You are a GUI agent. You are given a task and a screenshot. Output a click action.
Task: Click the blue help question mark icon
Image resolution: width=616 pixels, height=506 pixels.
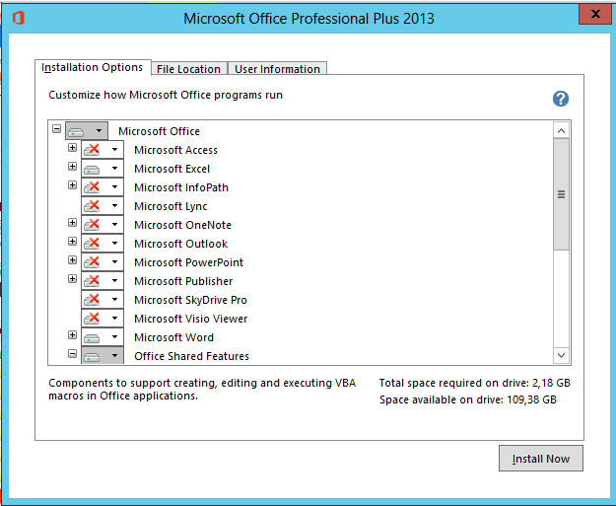(x=561, y=99)
